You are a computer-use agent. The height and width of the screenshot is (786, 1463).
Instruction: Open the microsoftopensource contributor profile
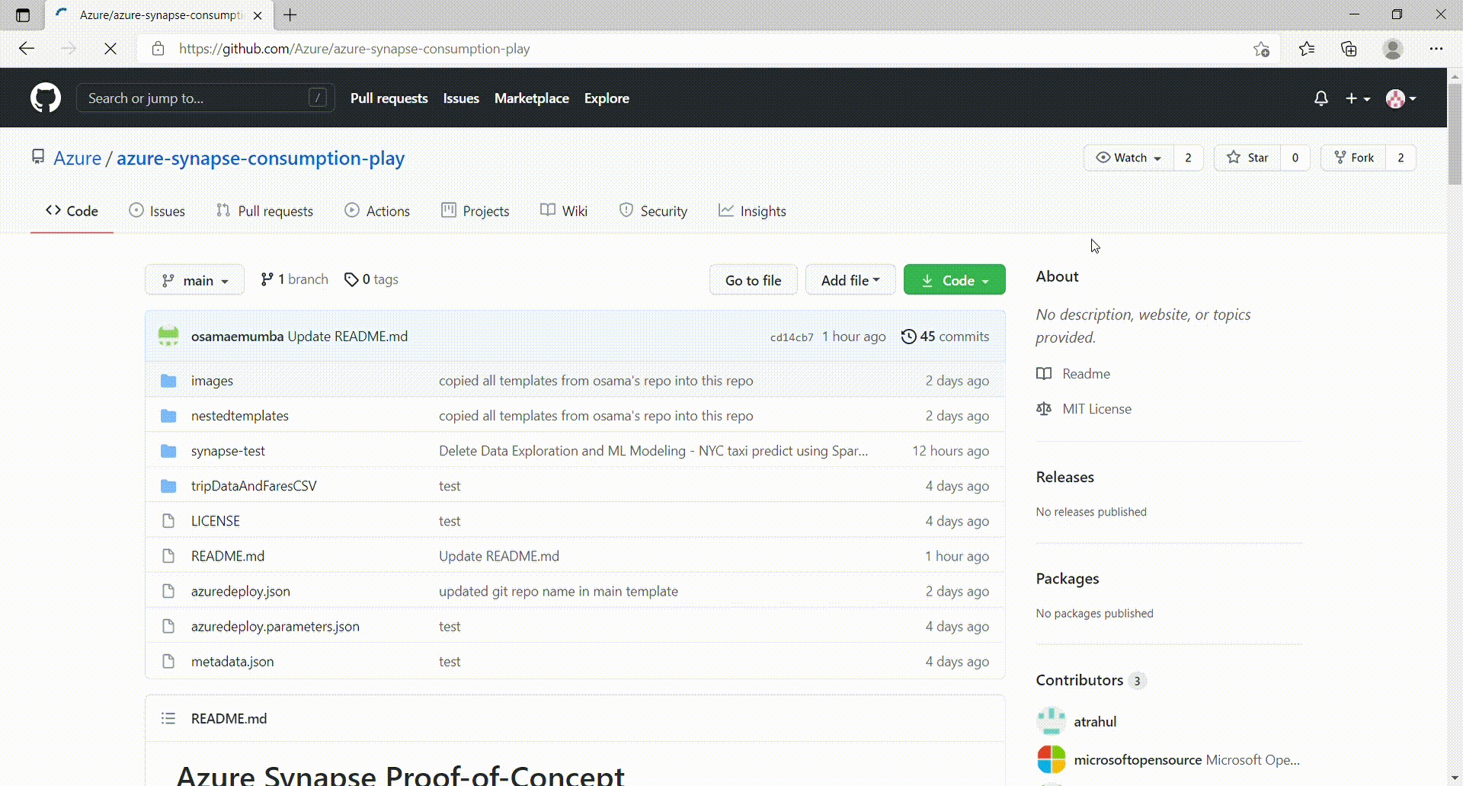(1138, 759)
